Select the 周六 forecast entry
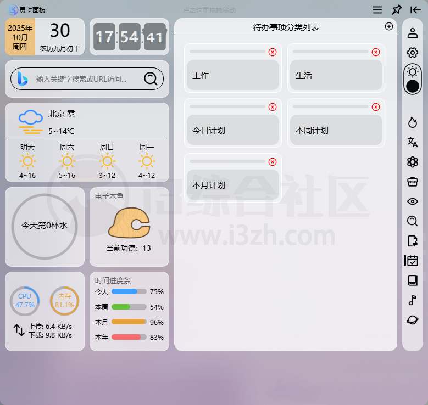Screen dimensions: 428x405 pos(67,161)
